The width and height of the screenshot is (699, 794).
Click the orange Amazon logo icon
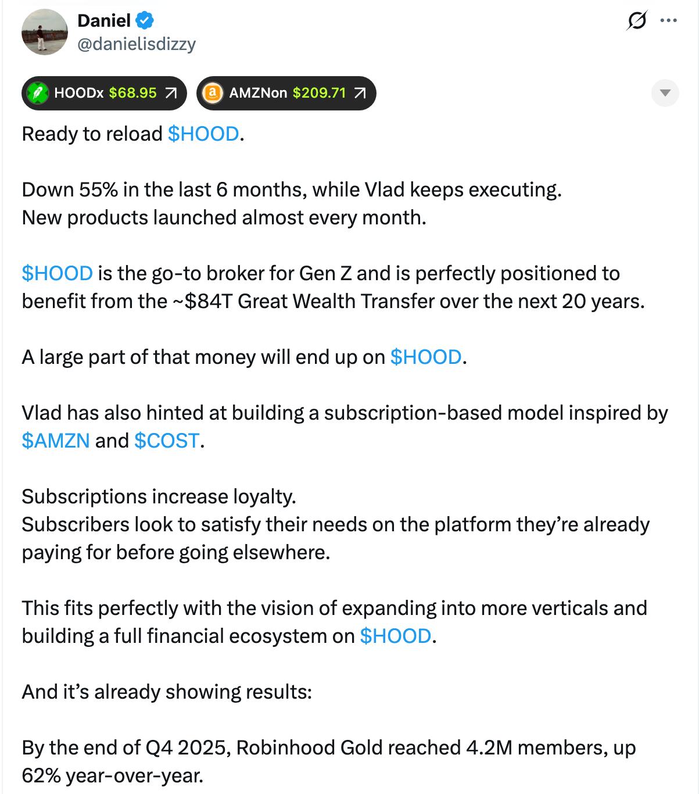click(213, 93)
